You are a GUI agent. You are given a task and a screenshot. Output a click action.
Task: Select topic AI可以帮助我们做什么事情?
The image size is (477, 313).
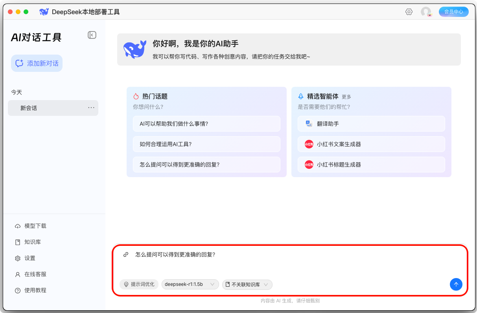point(206,124)
